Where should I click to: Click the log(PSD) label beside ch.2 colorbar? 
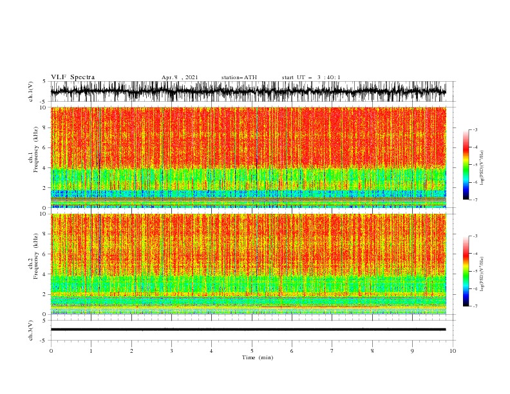tap(482, 274)
